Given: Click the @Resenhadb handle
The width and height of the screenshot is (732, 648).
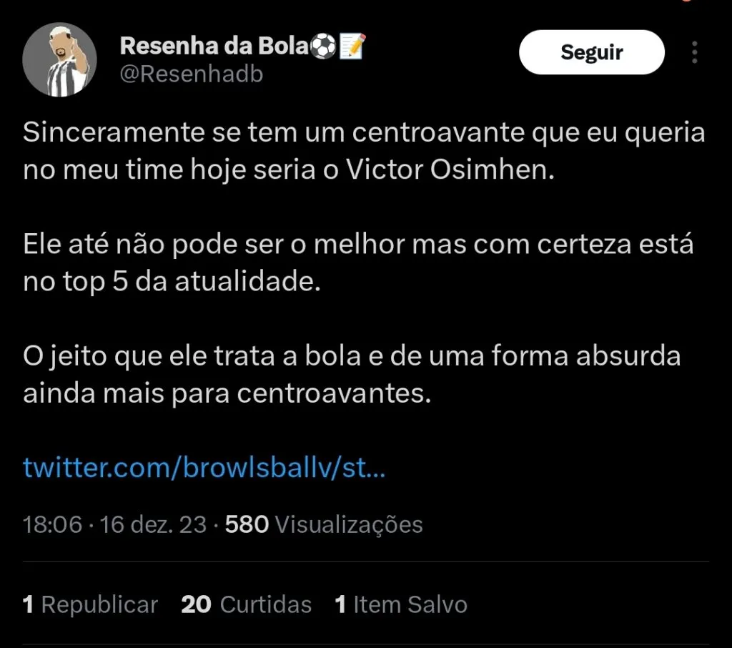Looking at the screenshot, I should pyautogui.click(x=191, y=74).
